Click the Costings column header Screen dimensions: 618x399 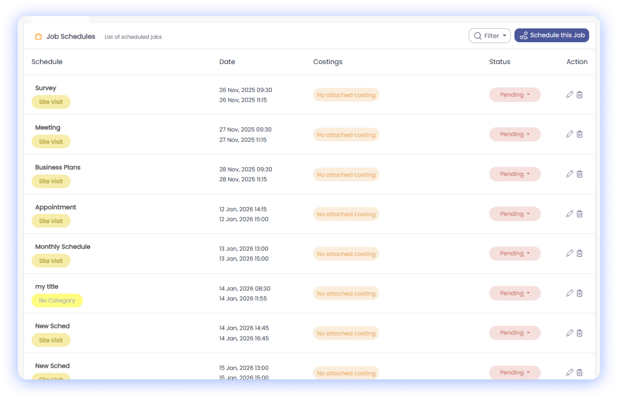(328, 62)
